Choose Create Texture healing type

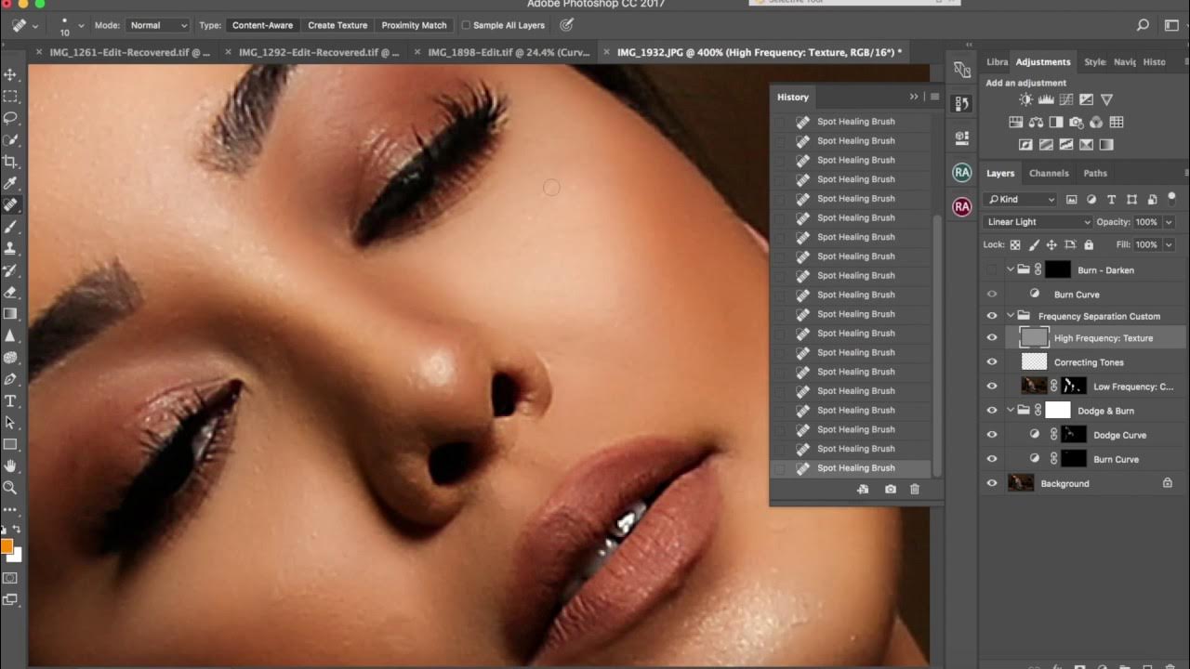(337, 25)
